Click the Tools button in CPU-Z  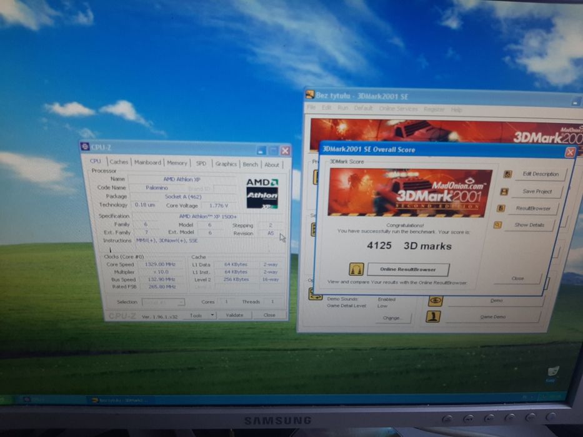point(196,315)
